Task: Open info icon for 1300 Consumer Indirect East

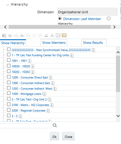Action: pos(53,83)
